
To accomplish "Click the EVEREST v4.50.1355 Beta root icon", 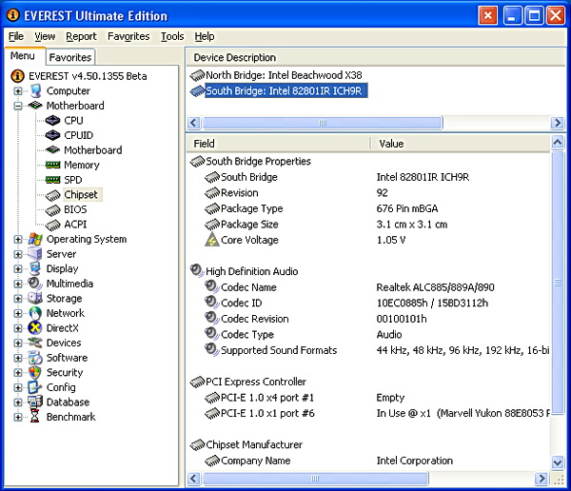I will [17, 76].
